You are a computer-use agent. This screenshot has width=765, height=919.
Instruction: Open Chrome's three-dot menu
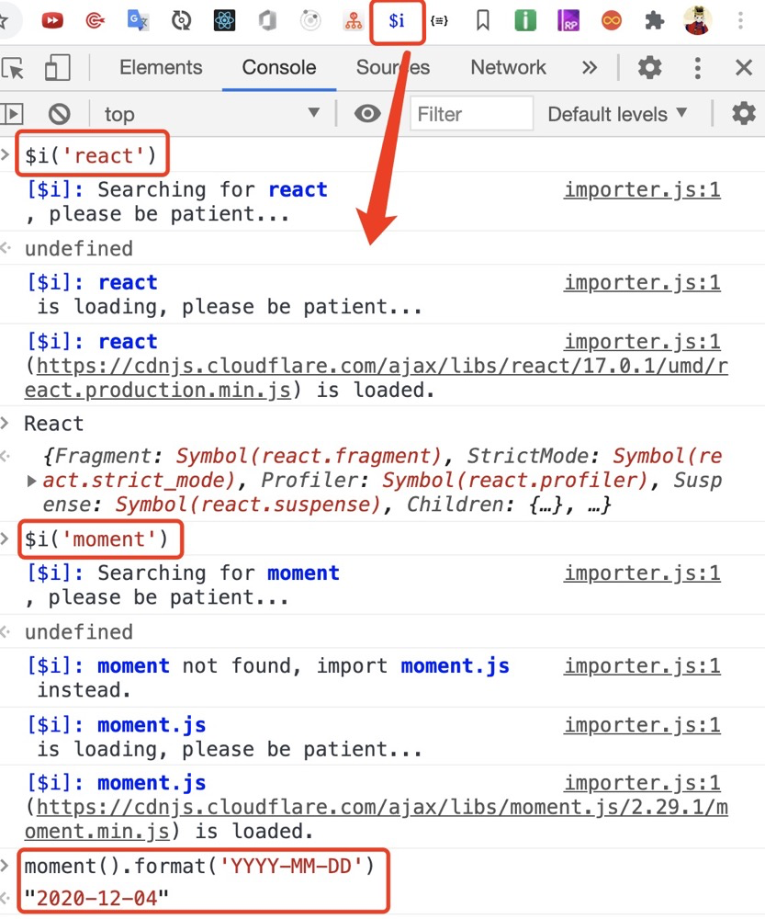pyautogui.click(x=740, y=20)
